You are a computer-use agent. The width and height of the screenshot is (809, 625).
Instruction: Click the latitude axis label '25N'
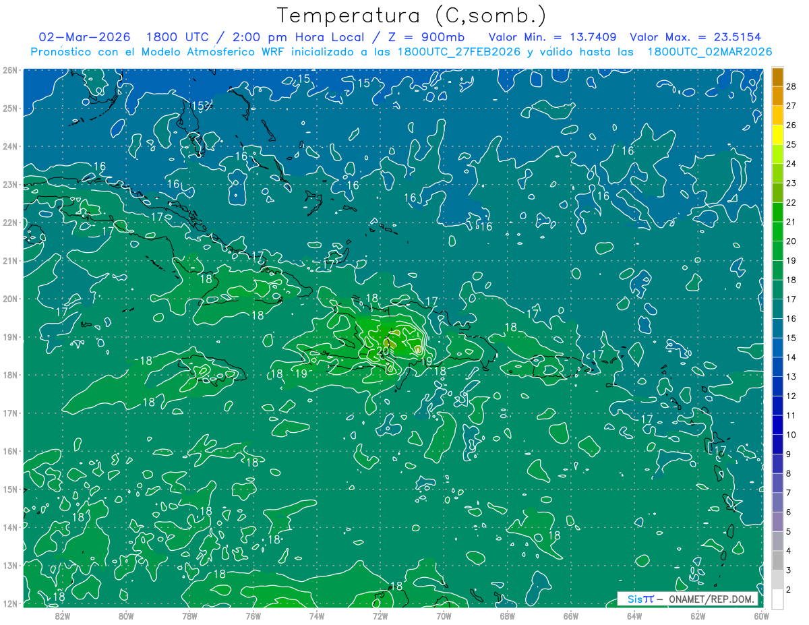(x=10, y=108)
